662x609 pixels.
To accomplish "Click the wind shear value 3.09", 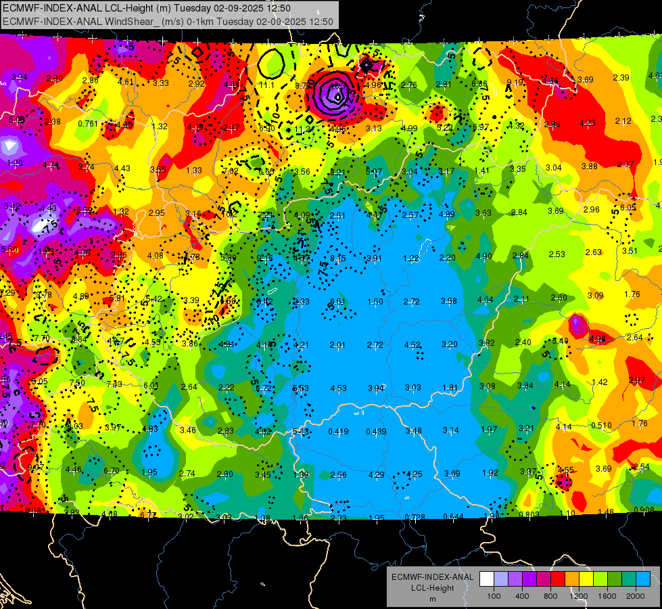I will pyautogui.click(x=595, y=296).
